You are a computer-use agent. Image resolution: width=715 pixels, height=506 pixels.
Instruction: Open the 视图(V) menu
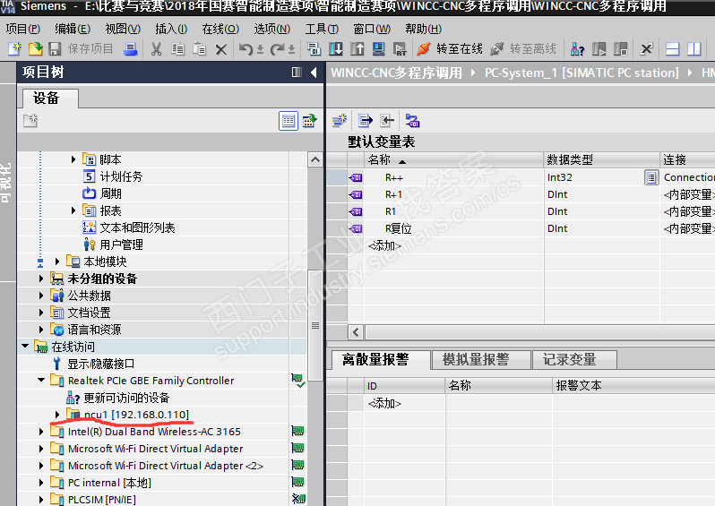pos(123,29)
